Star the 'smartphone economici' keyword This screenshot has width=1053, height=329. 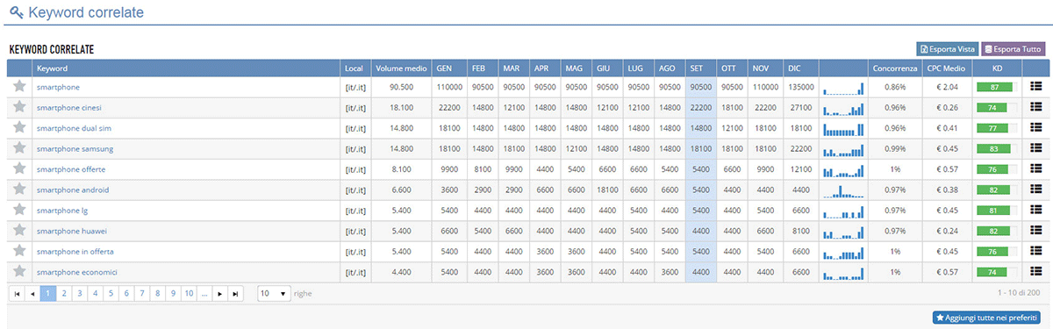(x=19, y=272)
